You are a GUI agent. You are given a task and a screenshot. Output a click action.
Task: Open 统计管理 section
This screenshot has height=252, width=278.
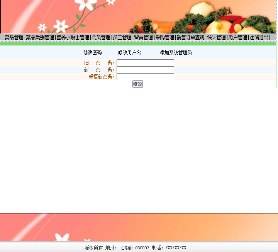click(x=217, y=37)
